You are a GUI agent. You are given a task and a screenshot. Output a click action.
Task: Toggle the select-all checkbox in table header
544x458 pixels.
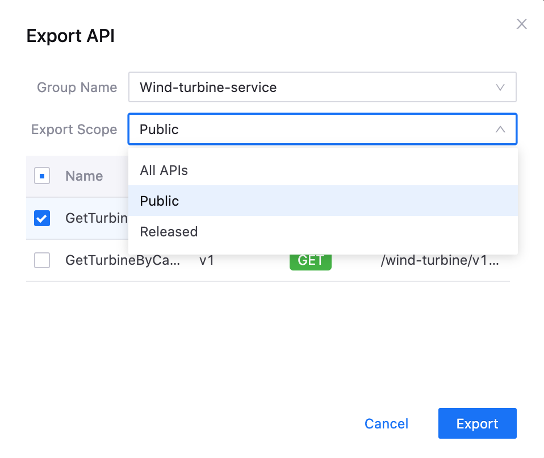click(42, 176)
